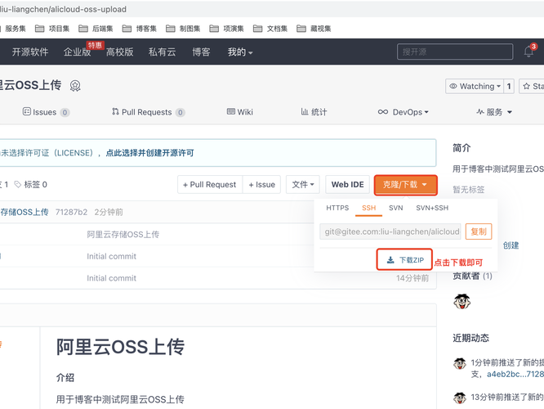Click the watcher count 1 badge
544x409 pixels.
click(x=509, y=86)
